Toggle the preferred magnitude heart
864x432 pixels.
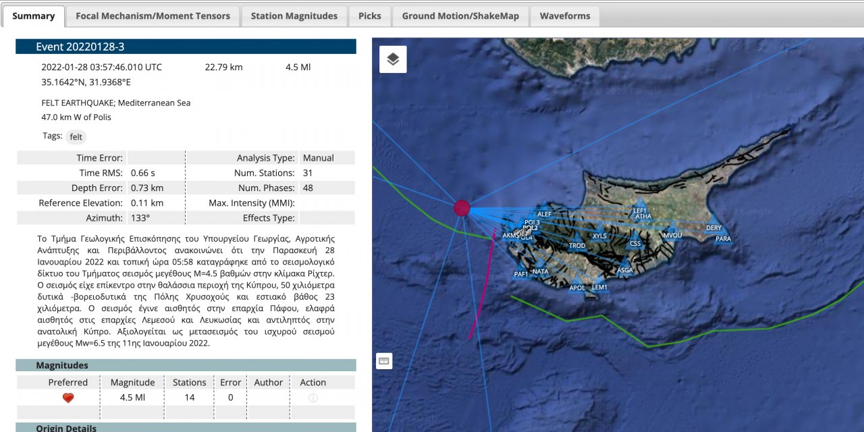[x=68, y=398]
